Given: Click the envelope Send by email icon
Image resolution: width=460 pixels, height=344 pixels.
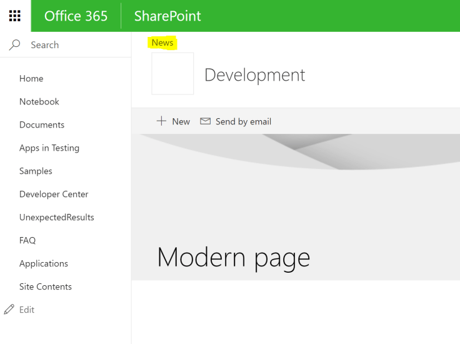Looking at the screenshot, I should (x=205, y=121).
